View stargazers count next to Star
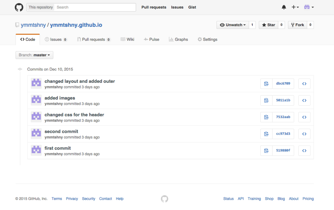 (x=281, y=25)
